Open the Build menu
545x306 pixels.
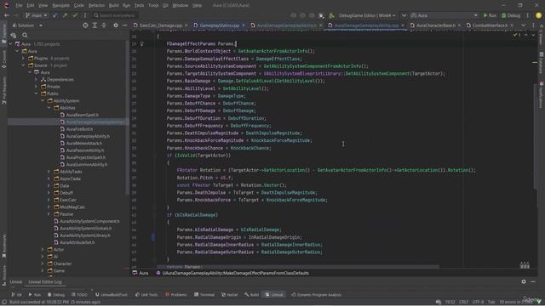(113, 6)
